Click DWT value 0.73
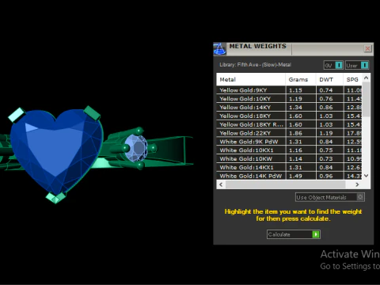This screenshot has height=285, width=380. tap(326, 159)
